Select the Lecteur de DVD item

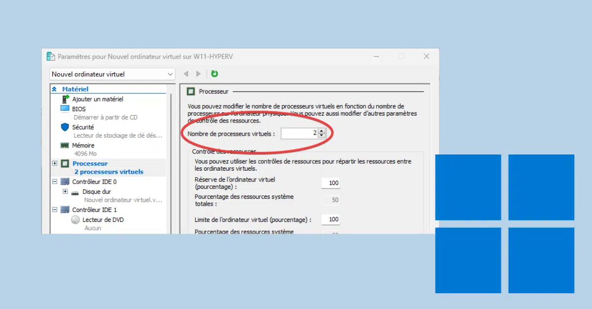(103, 220)
